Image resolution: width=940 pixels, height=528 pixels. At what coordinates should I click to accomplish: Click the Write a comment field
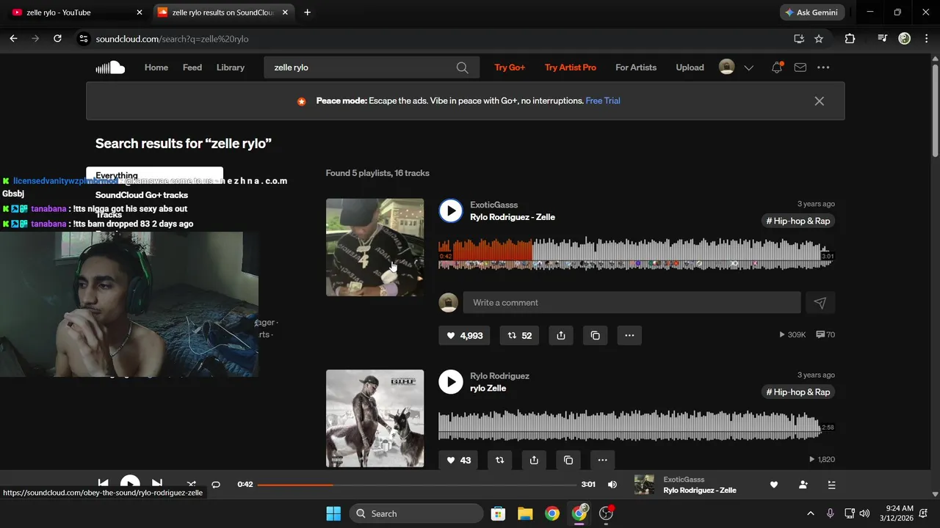[x=632, y=302]
